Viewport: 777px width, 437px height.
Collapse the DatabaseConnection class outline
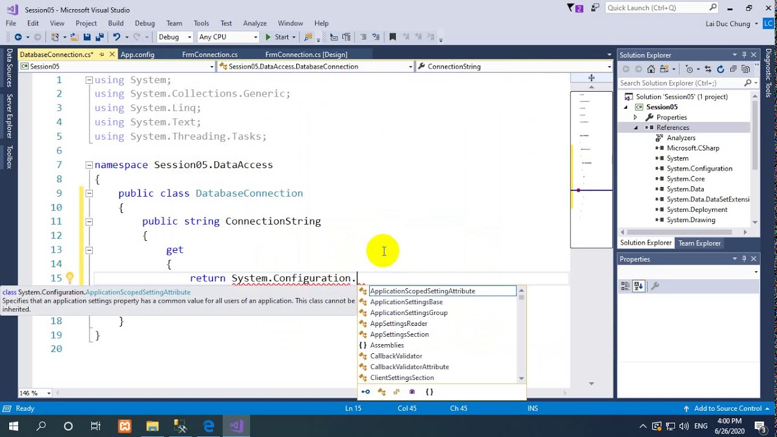tap(89, 193)
